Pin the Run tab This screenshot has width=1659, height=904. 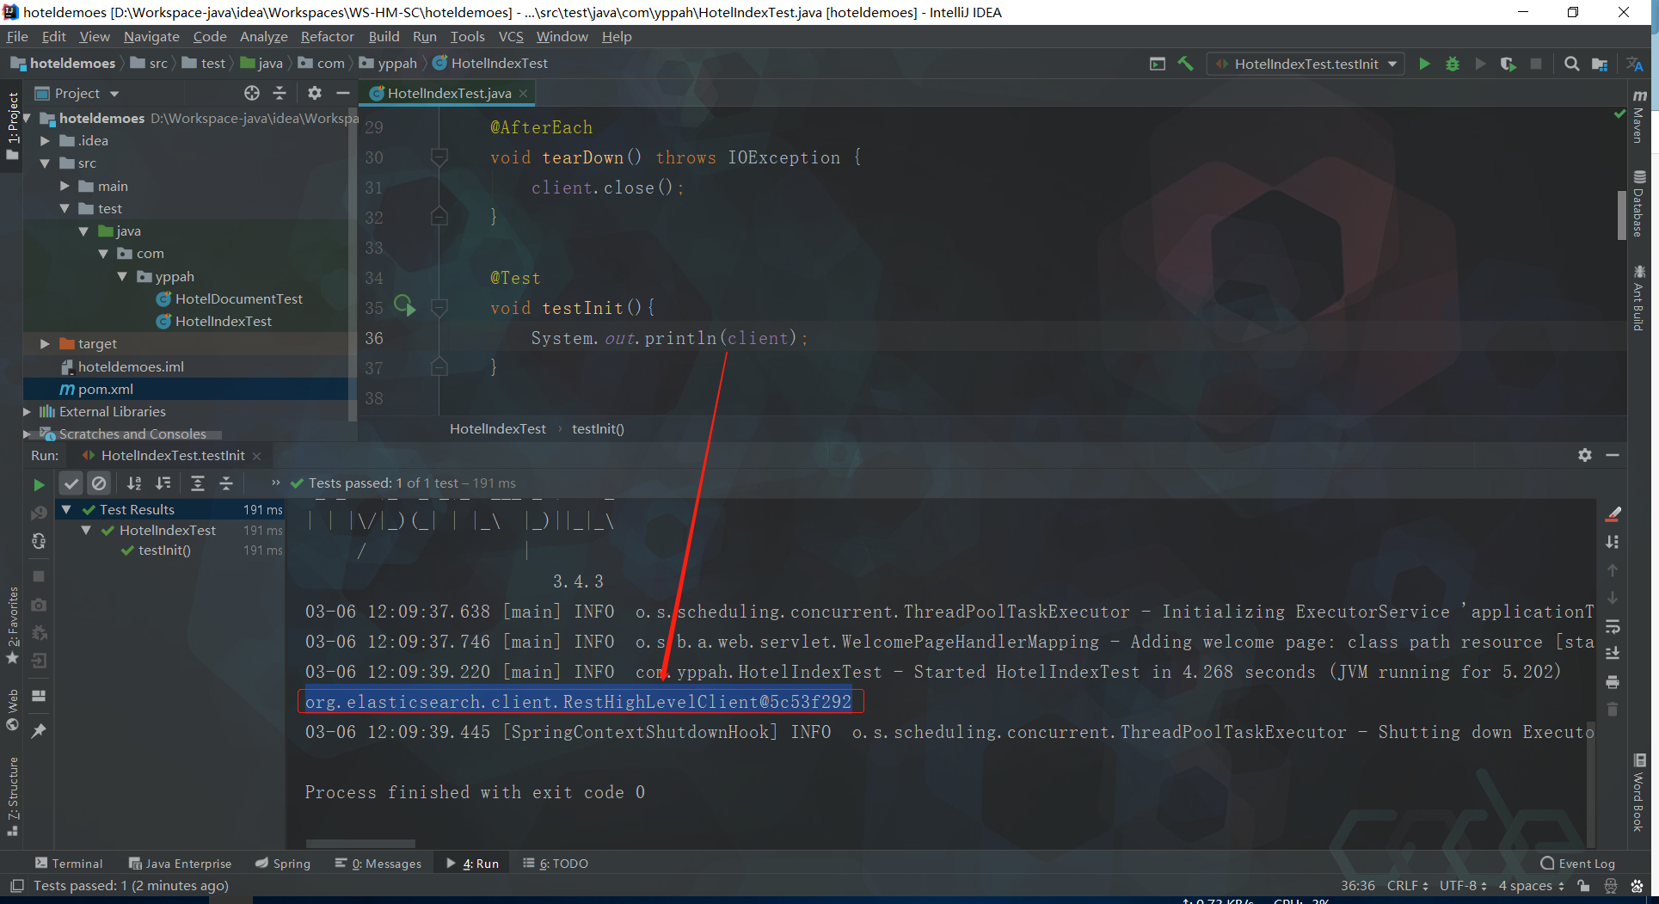coord(39,730)
